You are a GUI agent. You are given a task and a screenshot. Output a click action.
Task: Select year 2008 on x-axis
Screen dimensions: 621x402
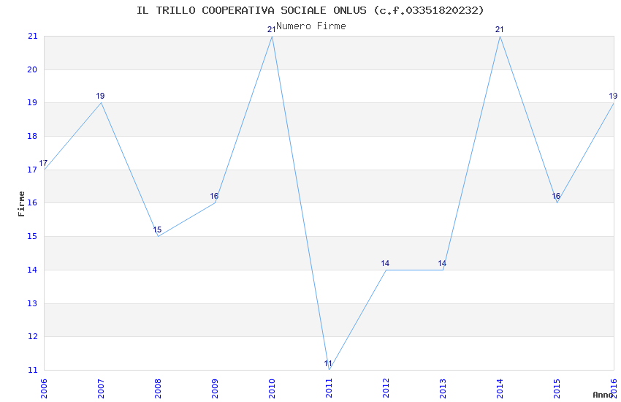tap(158, 389)
